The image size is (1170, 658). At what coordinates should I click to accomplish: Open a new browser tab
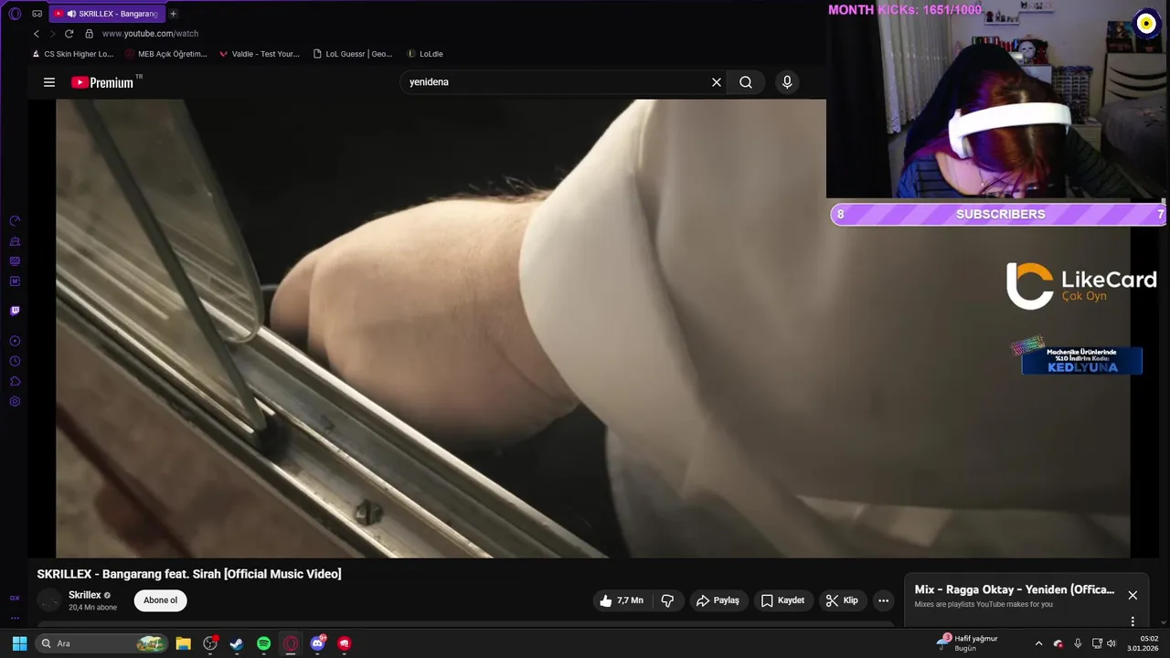click(173, 14)
